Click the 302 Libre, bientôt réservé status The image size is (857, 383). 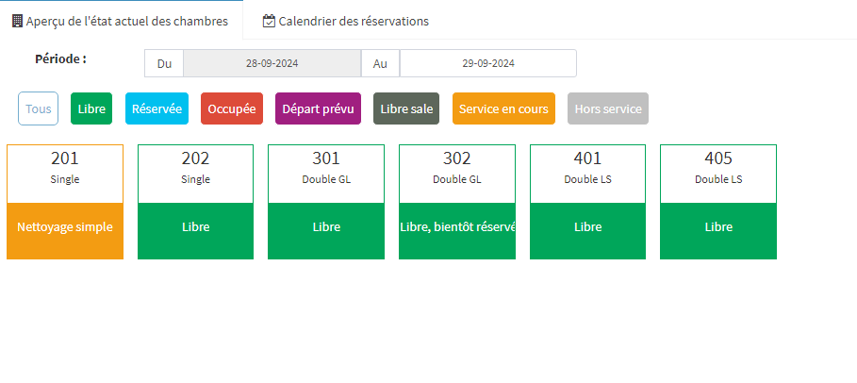tap(456, 227)
